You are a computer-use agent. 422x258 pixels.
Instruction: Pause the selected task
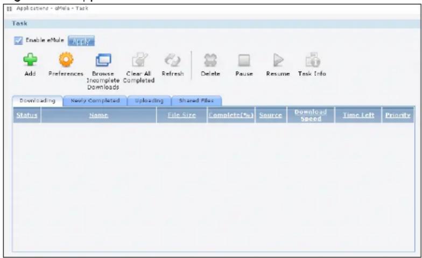244,60
